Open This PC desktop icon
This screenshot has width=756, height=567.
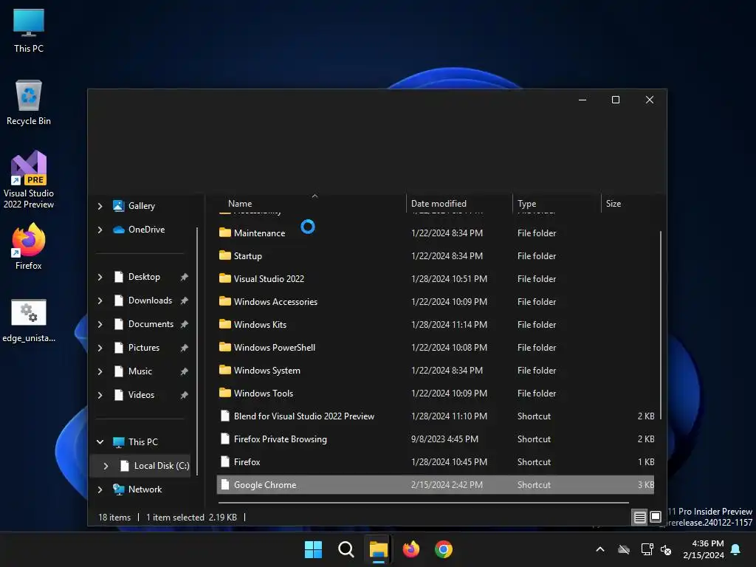pos(29,31)
